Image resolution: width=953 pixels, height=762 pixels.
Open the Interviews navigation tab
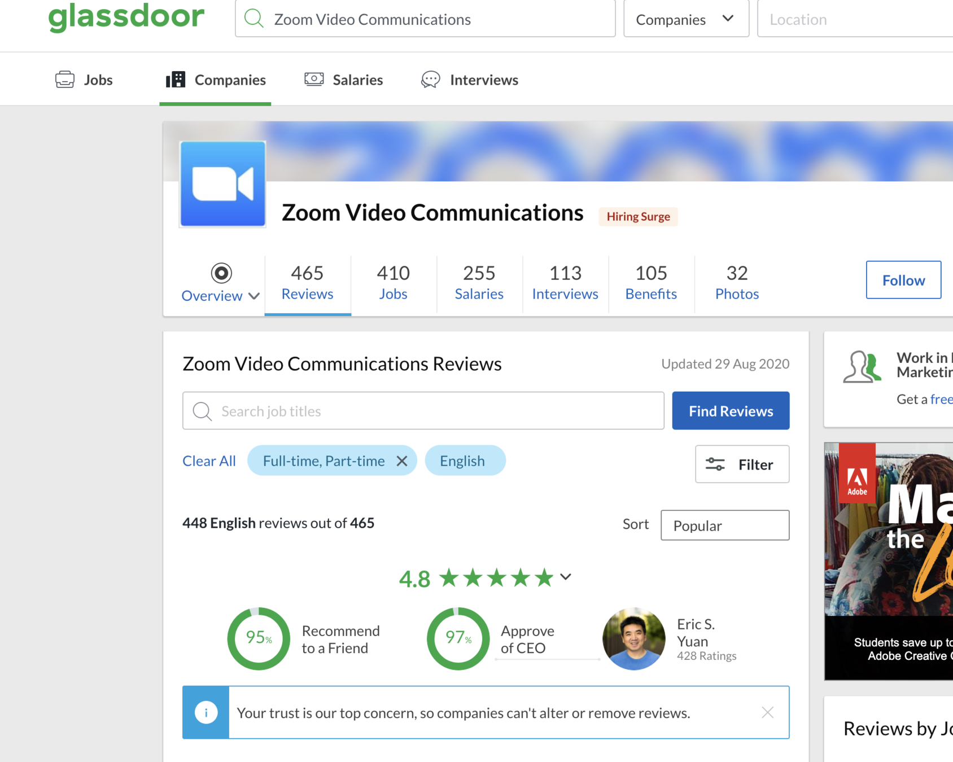pyautogui.click(x=470, y=80)
